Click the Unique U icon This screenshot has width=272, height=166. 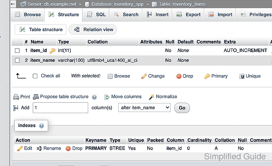coord(242,76)
